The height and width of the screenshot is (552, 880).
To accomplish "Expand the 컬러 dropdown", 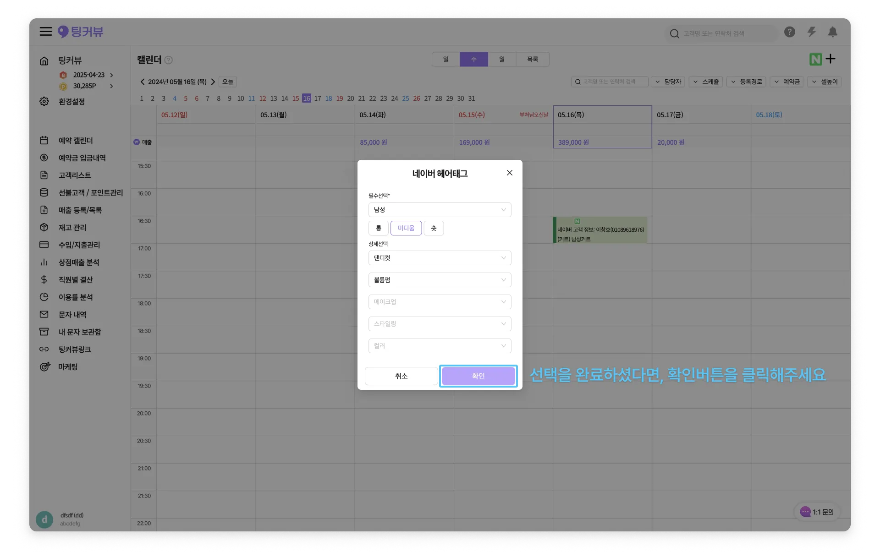I will pos(440,346).
